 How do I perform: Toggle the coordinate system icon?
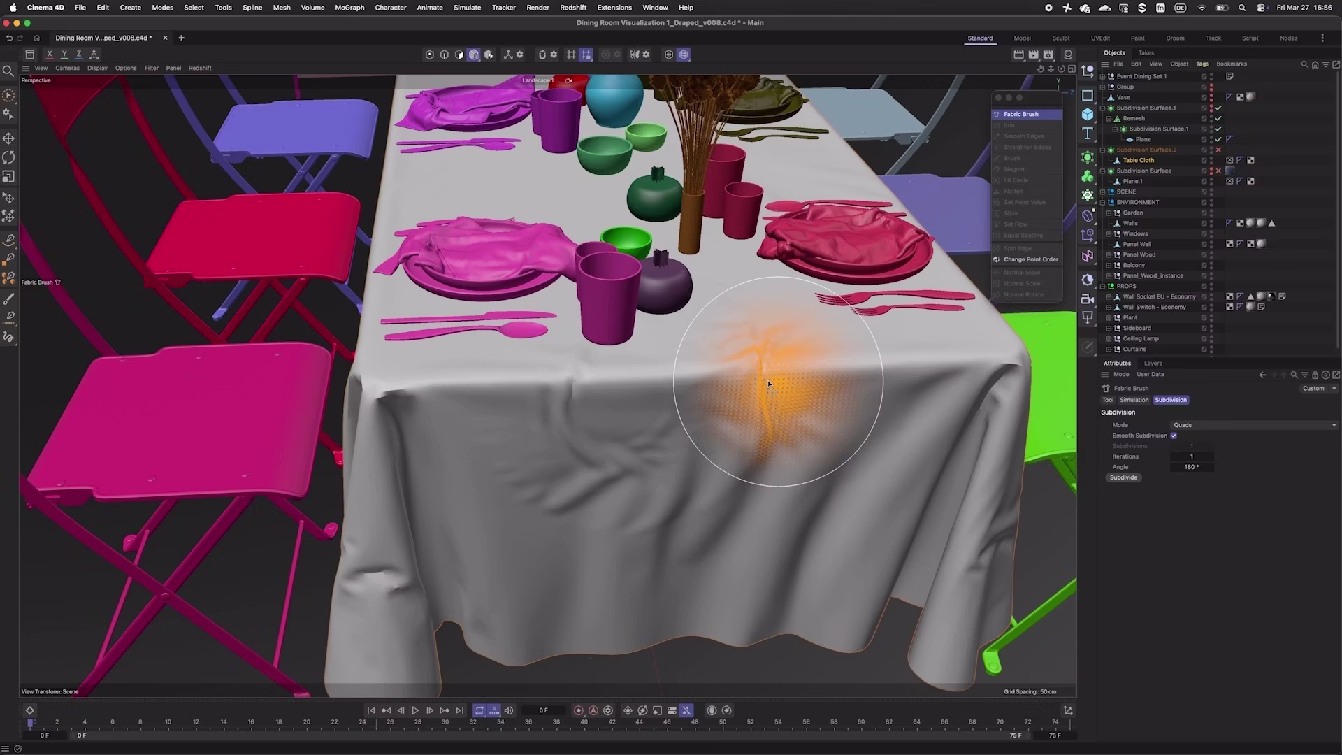click(94, 55)
